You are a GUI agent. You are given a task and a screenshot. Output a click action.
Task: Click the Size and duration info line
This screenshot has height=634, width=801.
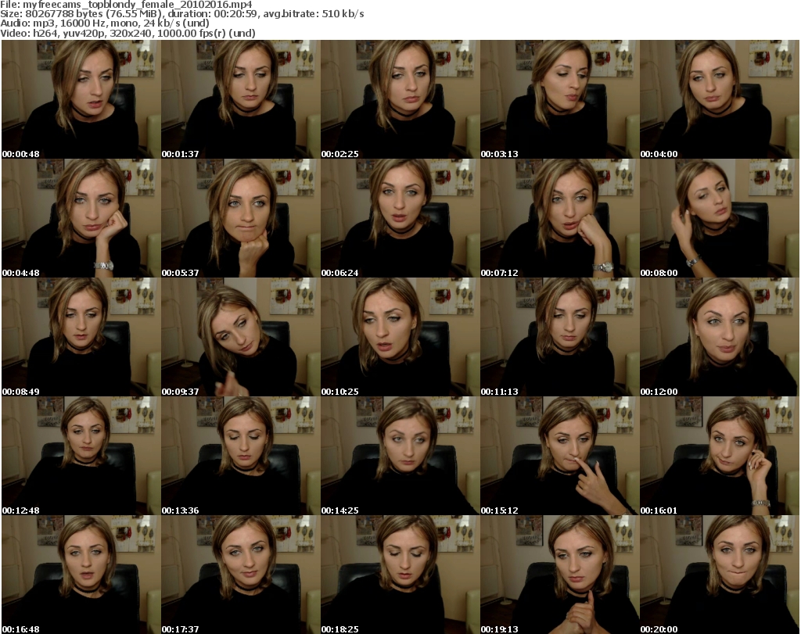pyautogui.click(x=182, y=14)
